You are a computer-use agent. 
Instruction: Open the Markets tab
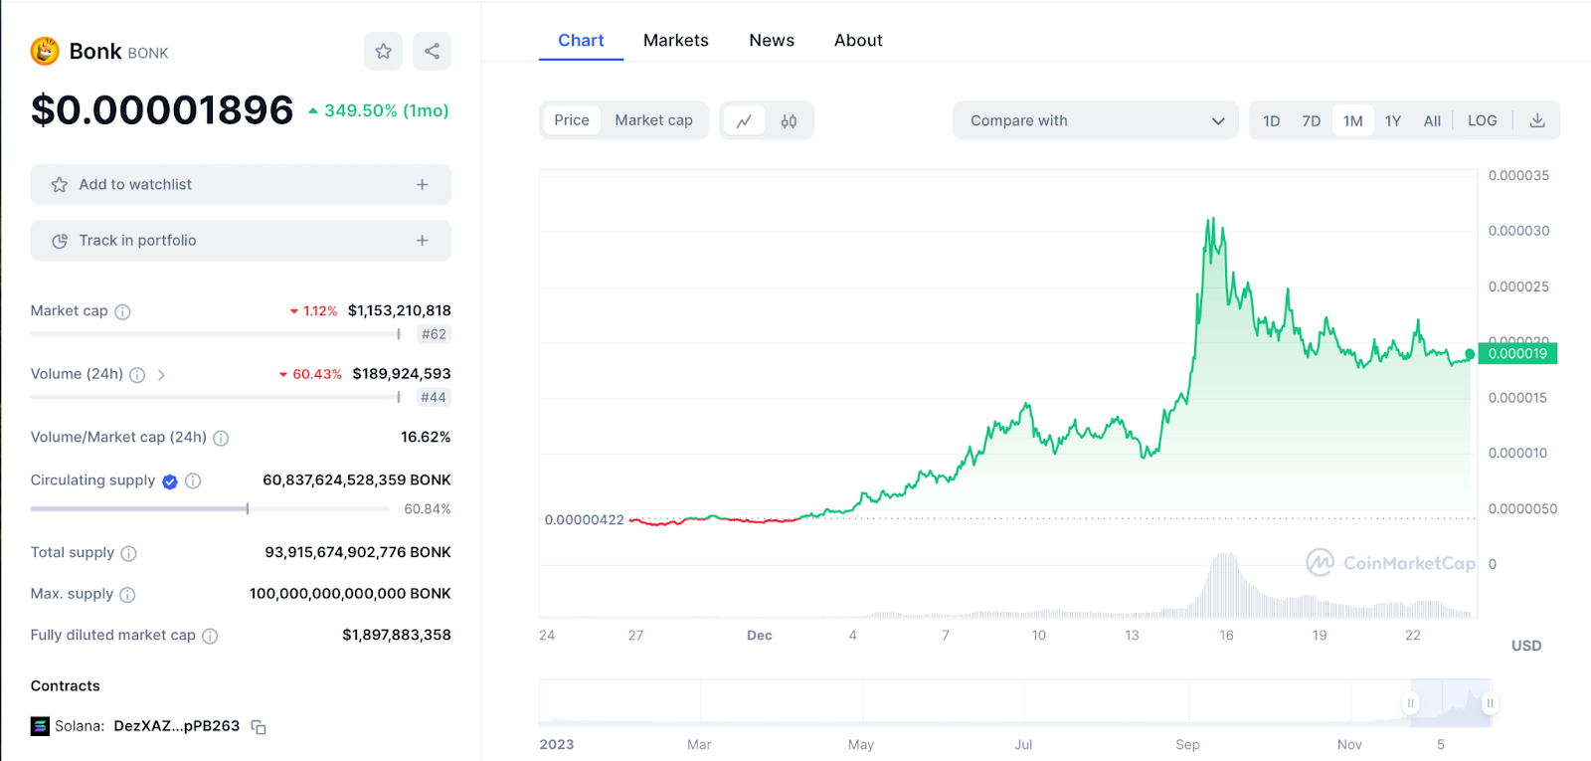676,41
